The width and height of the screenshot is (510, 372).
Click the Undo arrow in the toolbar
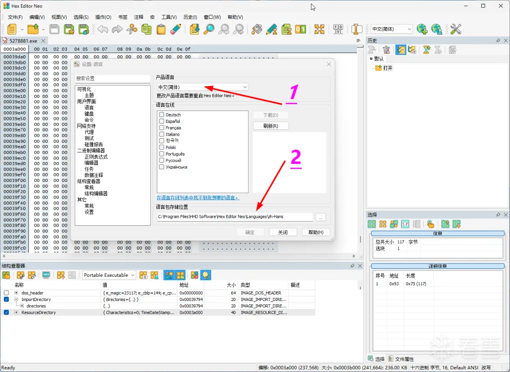point(102,29)
